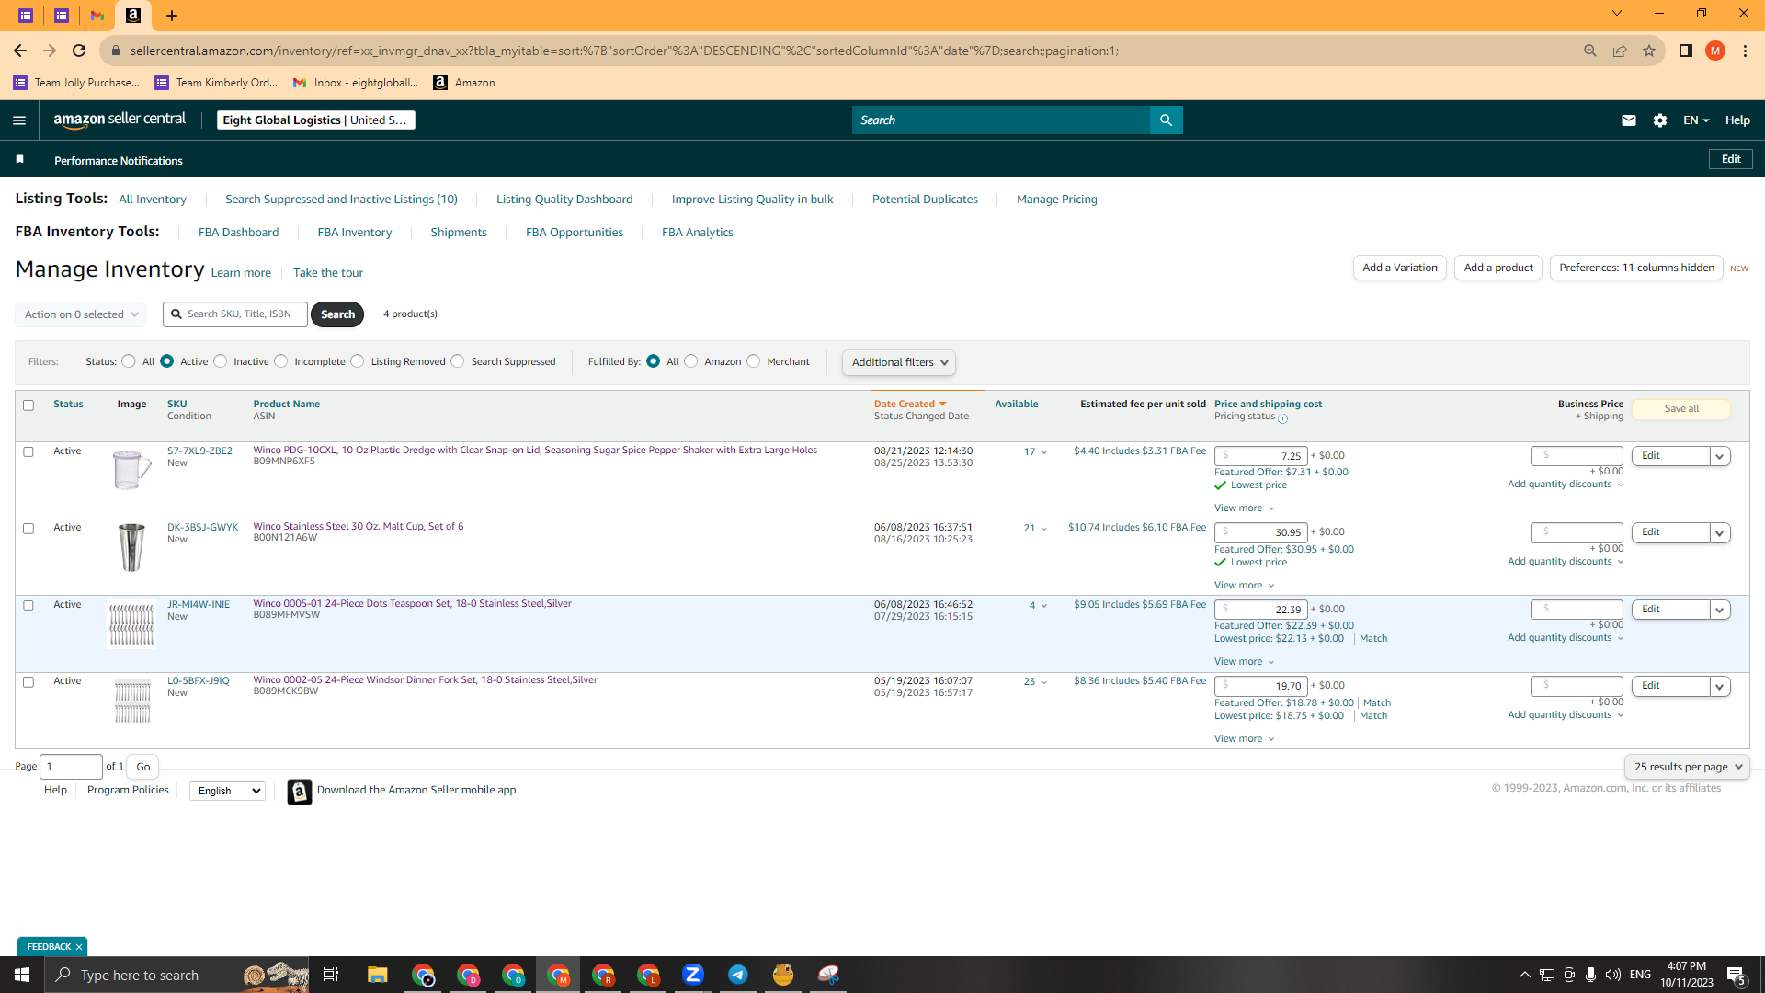Click the browser share icon
Screen dimensions: 1765x993
point(1620,51)
